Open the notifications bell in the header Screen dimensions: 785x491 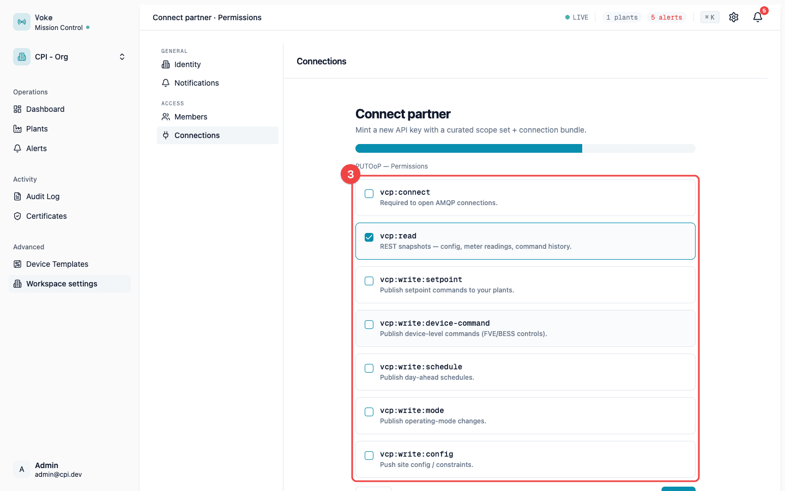[x=758, y=17]
